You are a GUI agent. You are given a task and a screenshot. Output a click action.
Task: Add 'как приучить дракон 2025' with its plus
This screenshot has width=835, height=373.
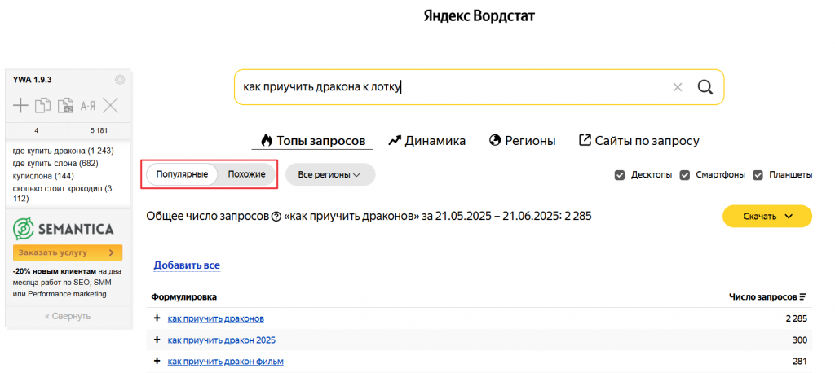coord(157,340)
